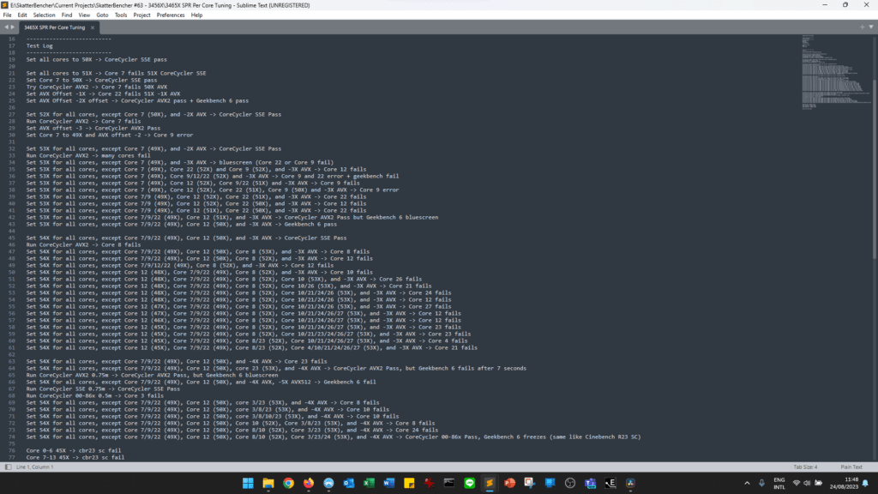This screenshot has height=494, width=878.
Task: Open PowerPoint from the taskbar
Action: click(509, 483)
